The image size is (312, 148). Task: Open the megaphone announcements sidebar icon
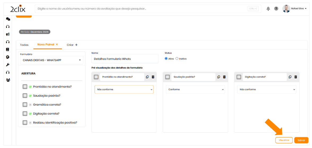pos(8,34)
